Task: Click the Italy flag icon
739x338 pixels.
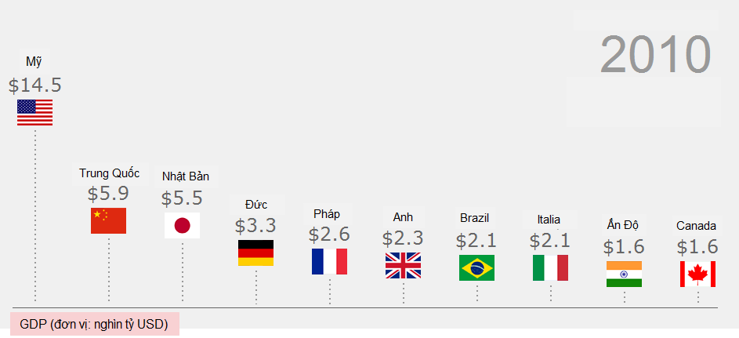Action: tap(550, 268)
